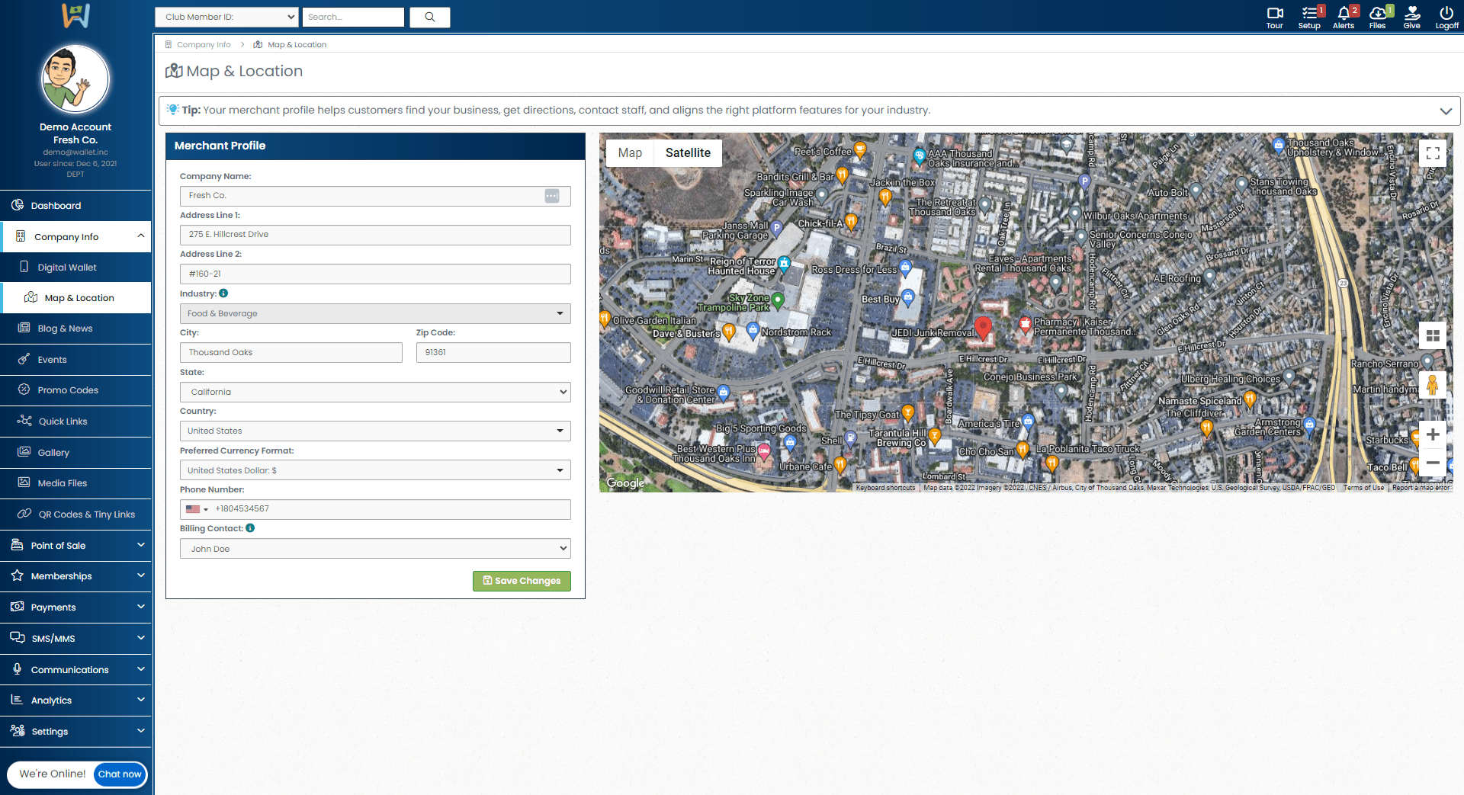Viewport: 1464px width, 795px height.
Task: Click the Zip Code input field
Action: 493,352
